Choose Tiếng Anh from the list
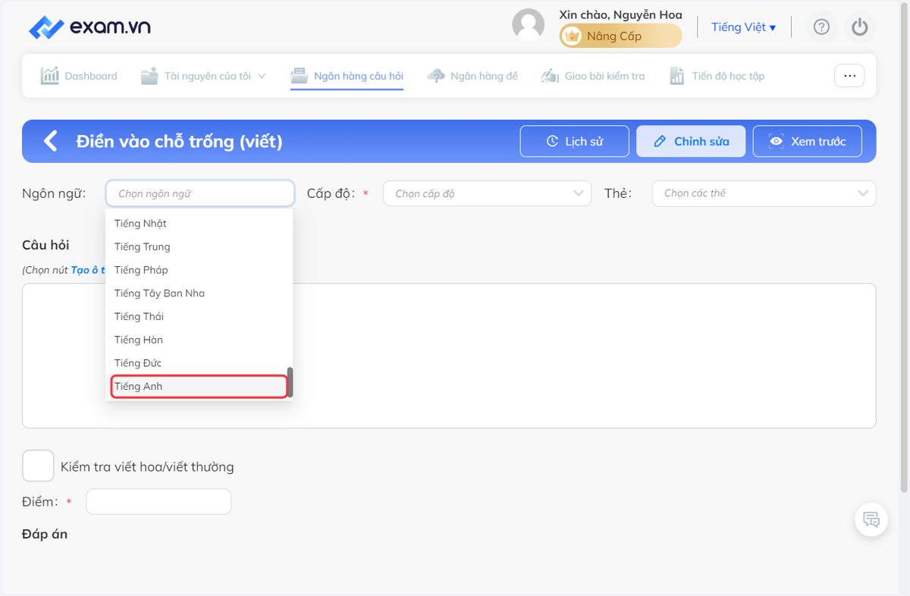Image resolution: width=910 pixels, height=596 pixels. tap(199, 386)
